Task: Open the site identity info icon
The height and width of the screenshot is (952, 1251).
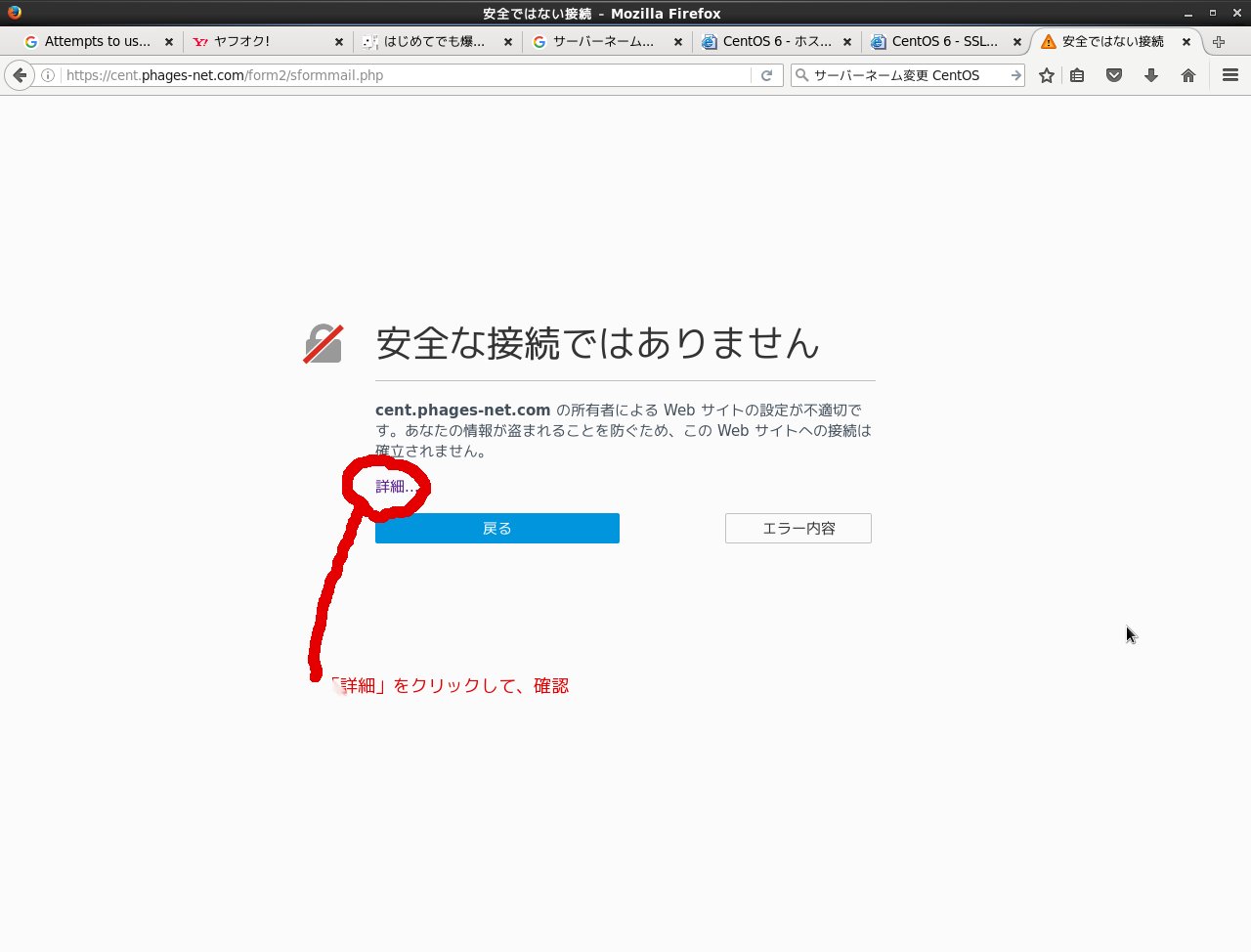Action: [48, 75]
